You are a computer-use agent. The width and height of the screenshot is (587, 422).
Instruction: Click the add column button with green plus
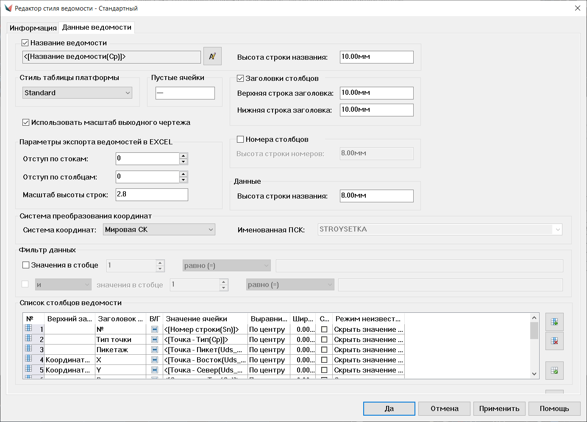(x=554, y=322)
